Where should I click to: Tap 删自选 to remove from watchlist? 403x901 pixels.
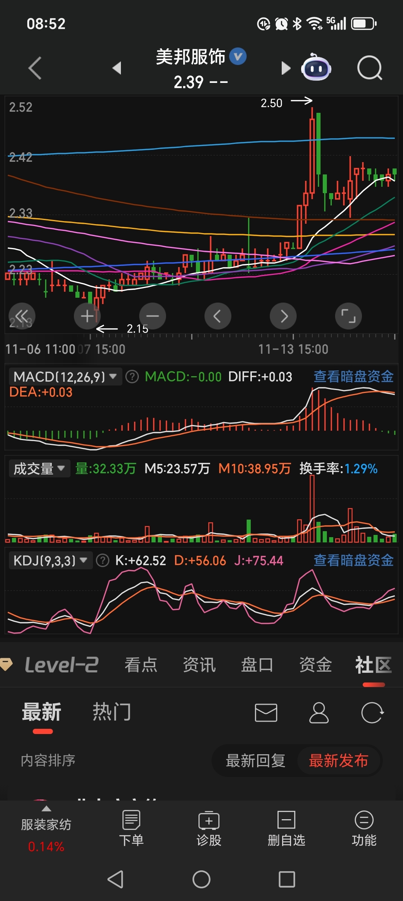(287, 828)
